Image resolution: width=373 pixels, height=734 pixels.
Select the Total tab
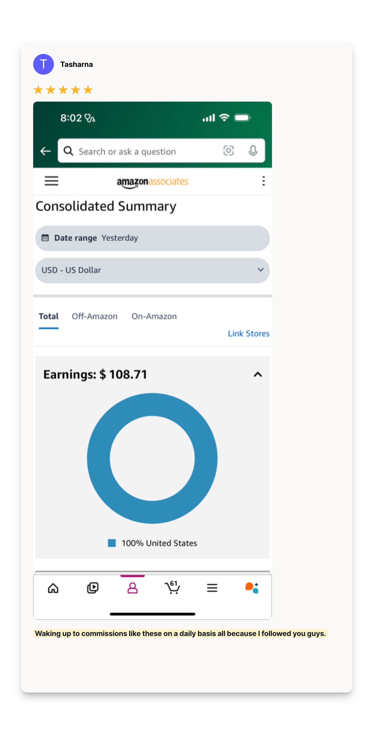pos(49,316)
